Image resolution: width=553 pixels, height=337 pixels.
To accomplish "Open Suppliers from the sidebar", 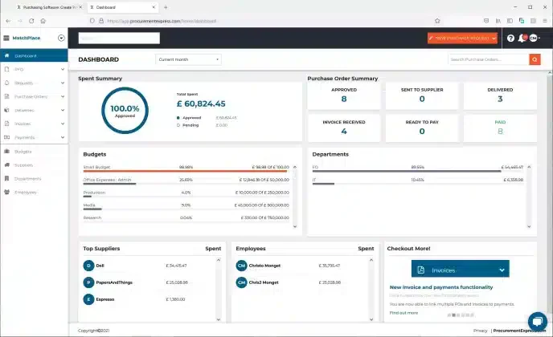I will [23, 165].
